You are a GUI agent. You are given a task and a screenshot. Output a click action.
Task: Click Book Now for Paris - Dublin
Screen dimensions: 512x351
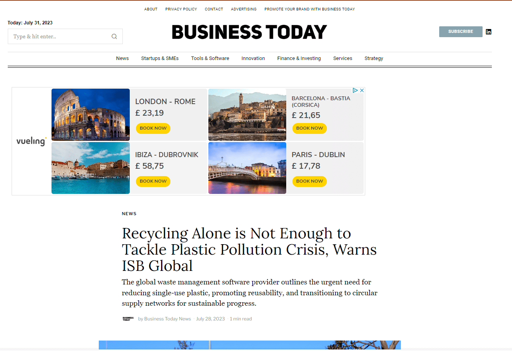pyautogui.click(x=309, y=181)
